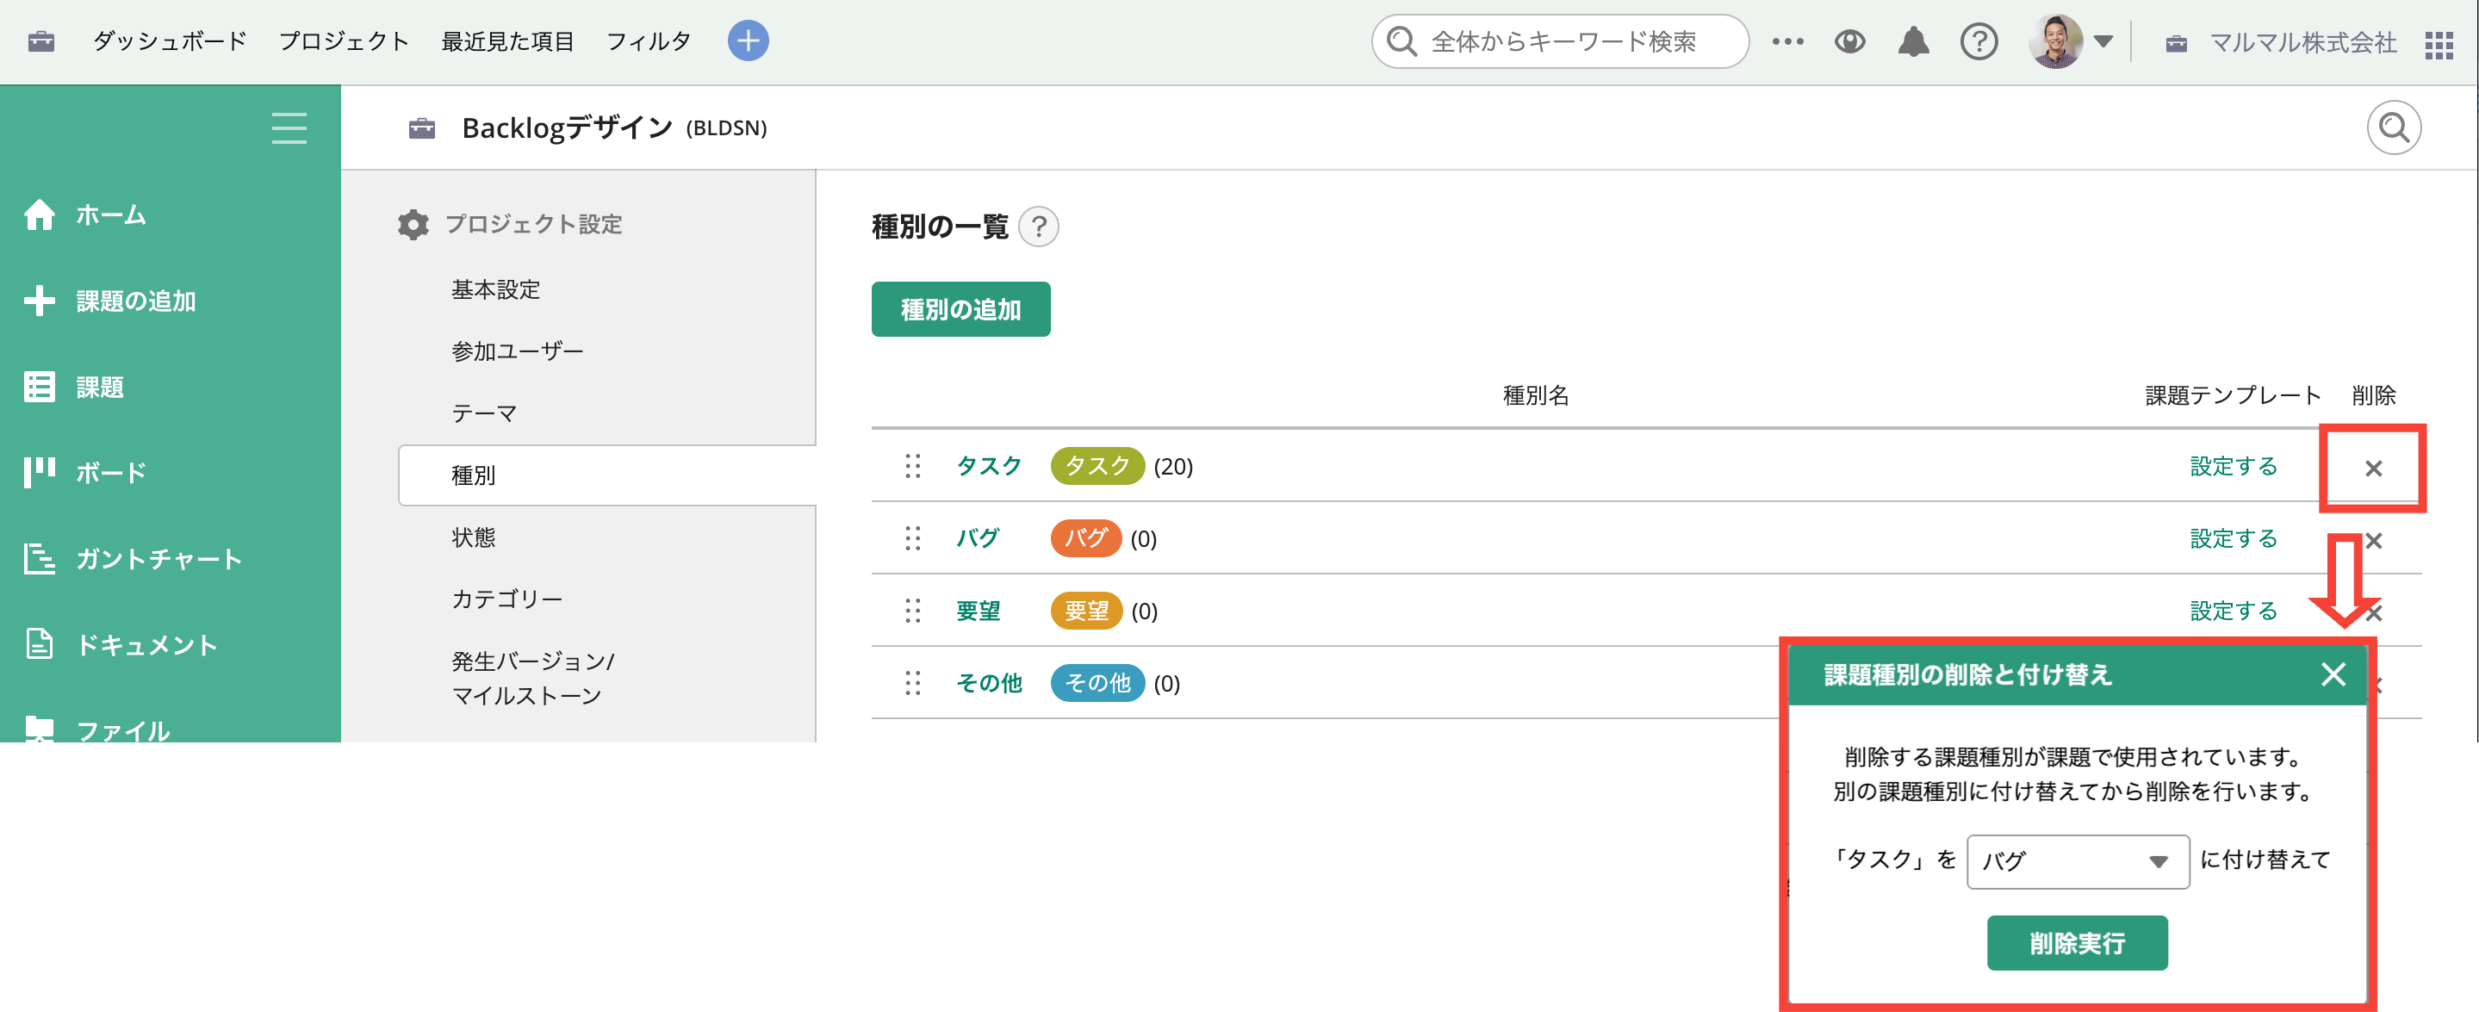Click the blue その他 color badge

[1097, 683]
